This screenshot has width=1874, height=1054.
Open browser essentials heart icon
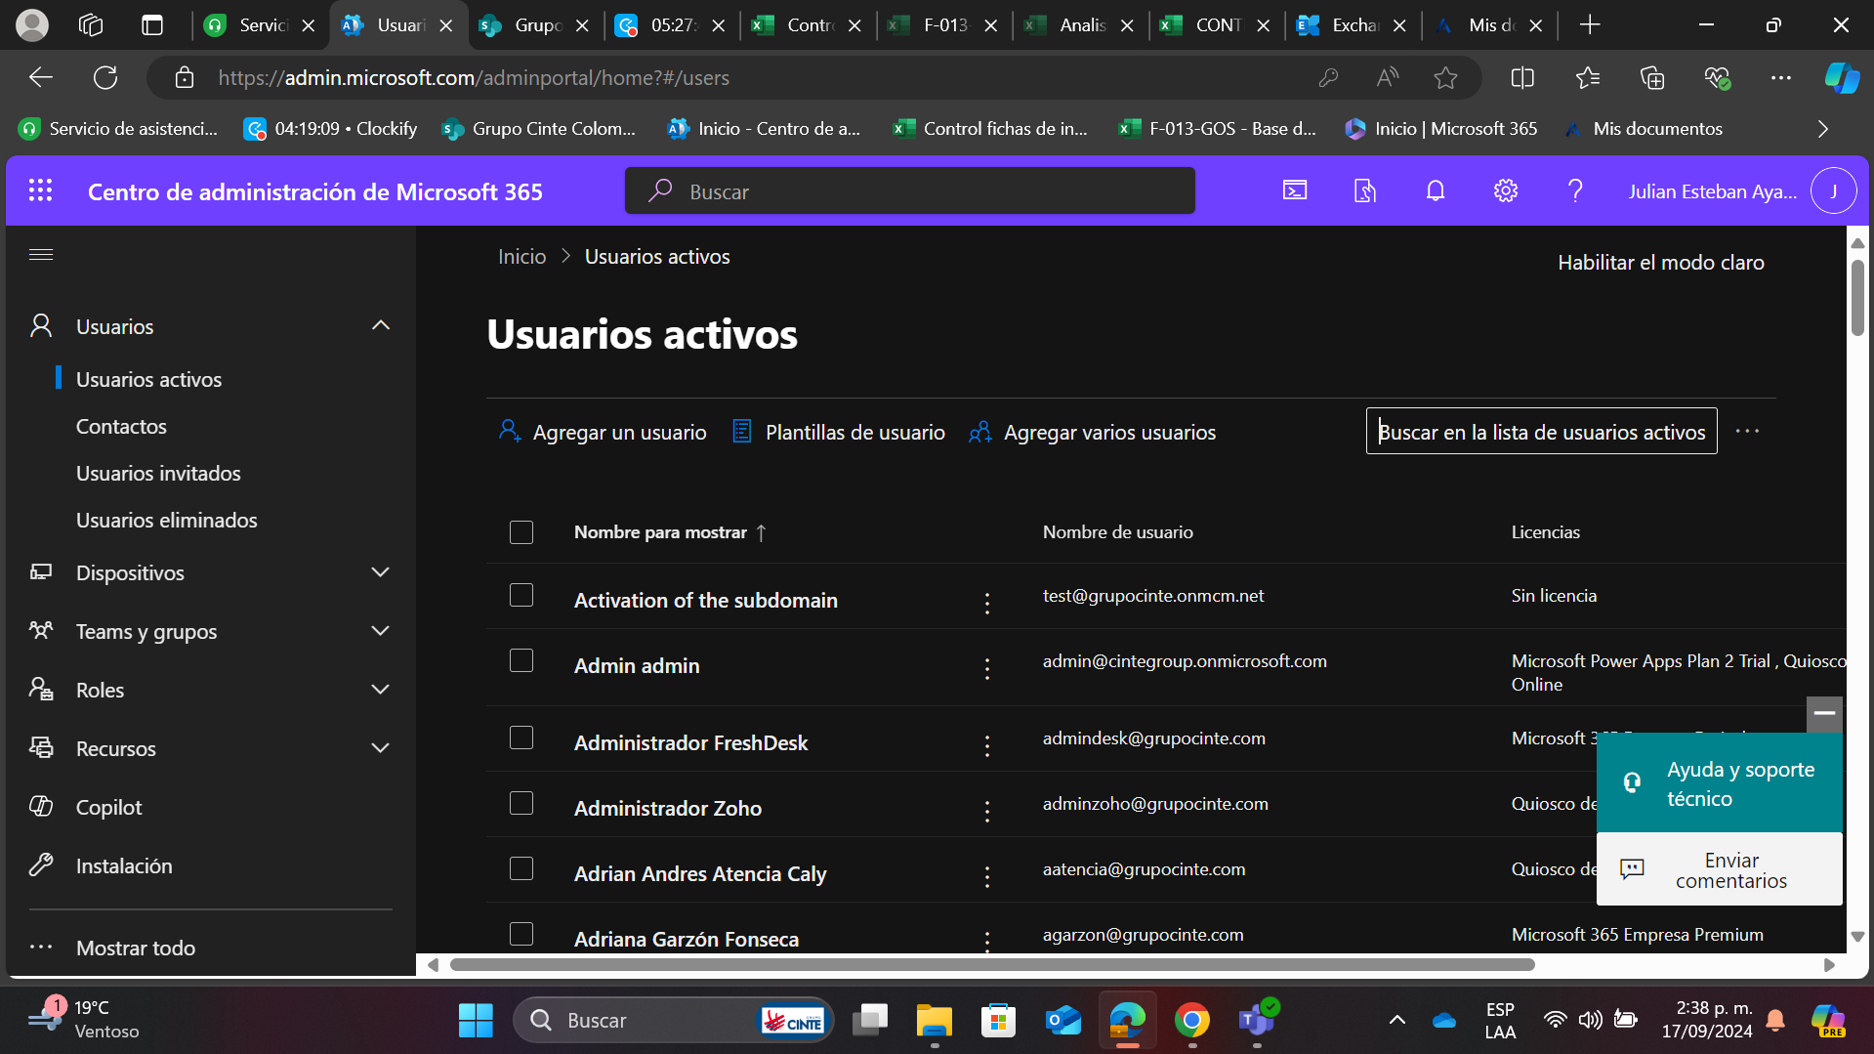coord(1717,77)
